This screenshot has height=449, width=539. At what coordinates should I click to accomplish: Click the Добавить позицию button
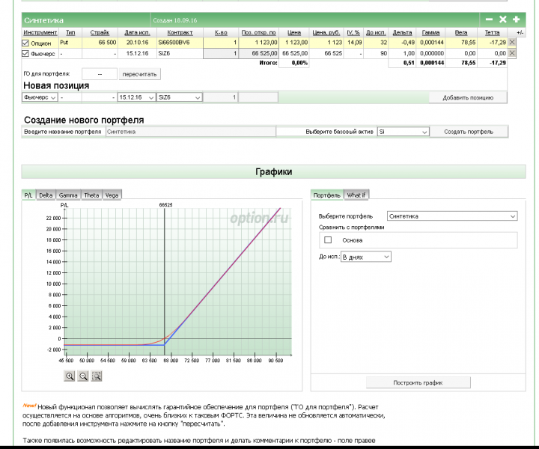(x=468, y=97)
